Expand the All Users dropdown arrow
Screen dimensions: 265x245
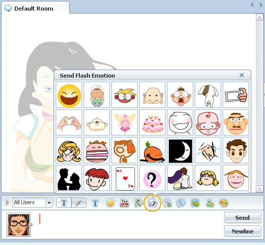[x=49, y=203]
